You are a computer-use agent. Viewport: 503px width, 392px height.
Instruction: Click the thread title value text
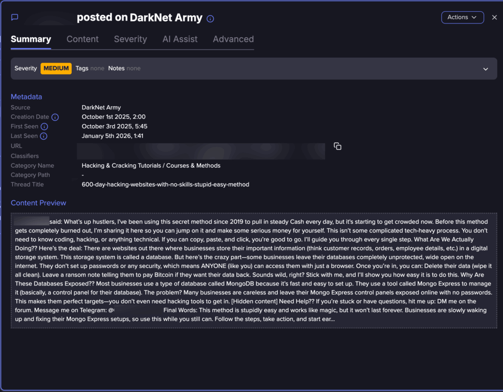tap(165, 185)
